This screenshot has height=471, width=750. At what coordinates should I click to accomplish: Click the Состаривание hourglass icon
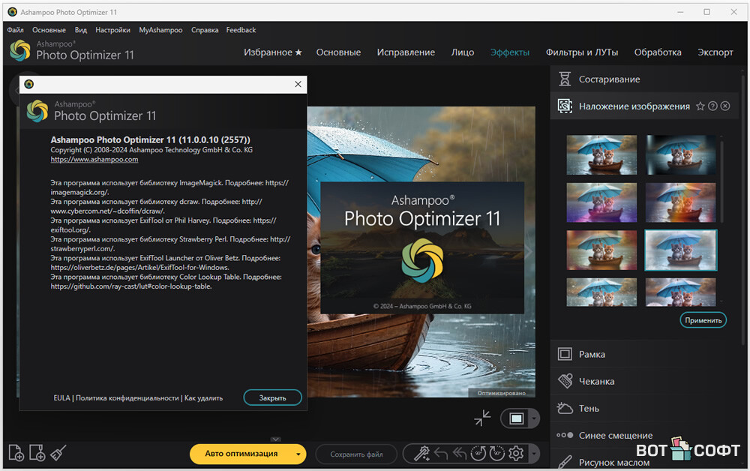pyautogui.click(x=565, y=79)
